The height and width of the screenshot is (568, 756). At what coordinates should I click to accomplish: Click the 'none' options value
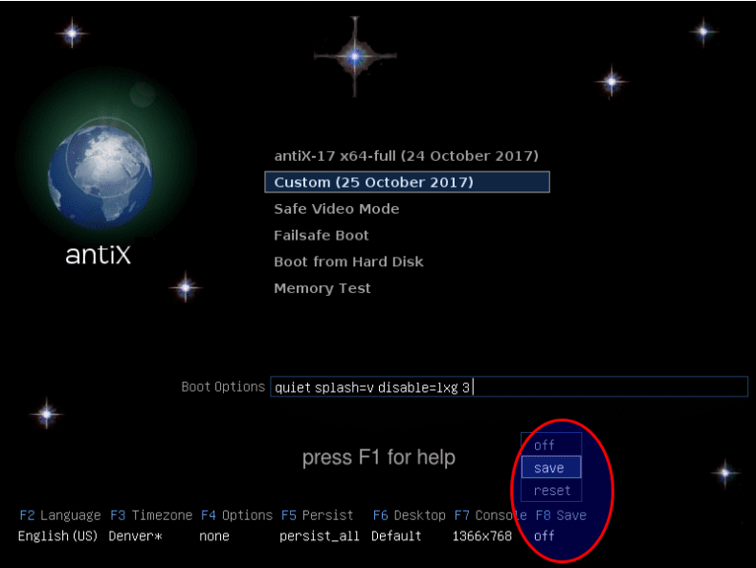click(214, 536)
